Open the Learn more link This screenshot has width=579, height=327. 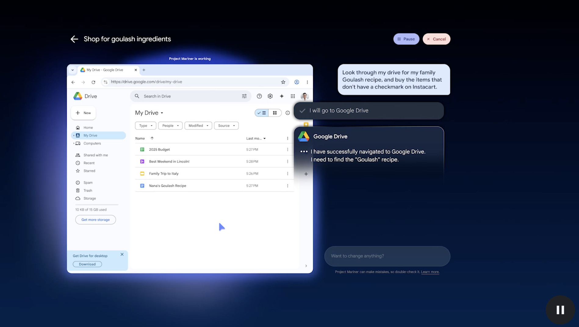(x=430, y=272)
